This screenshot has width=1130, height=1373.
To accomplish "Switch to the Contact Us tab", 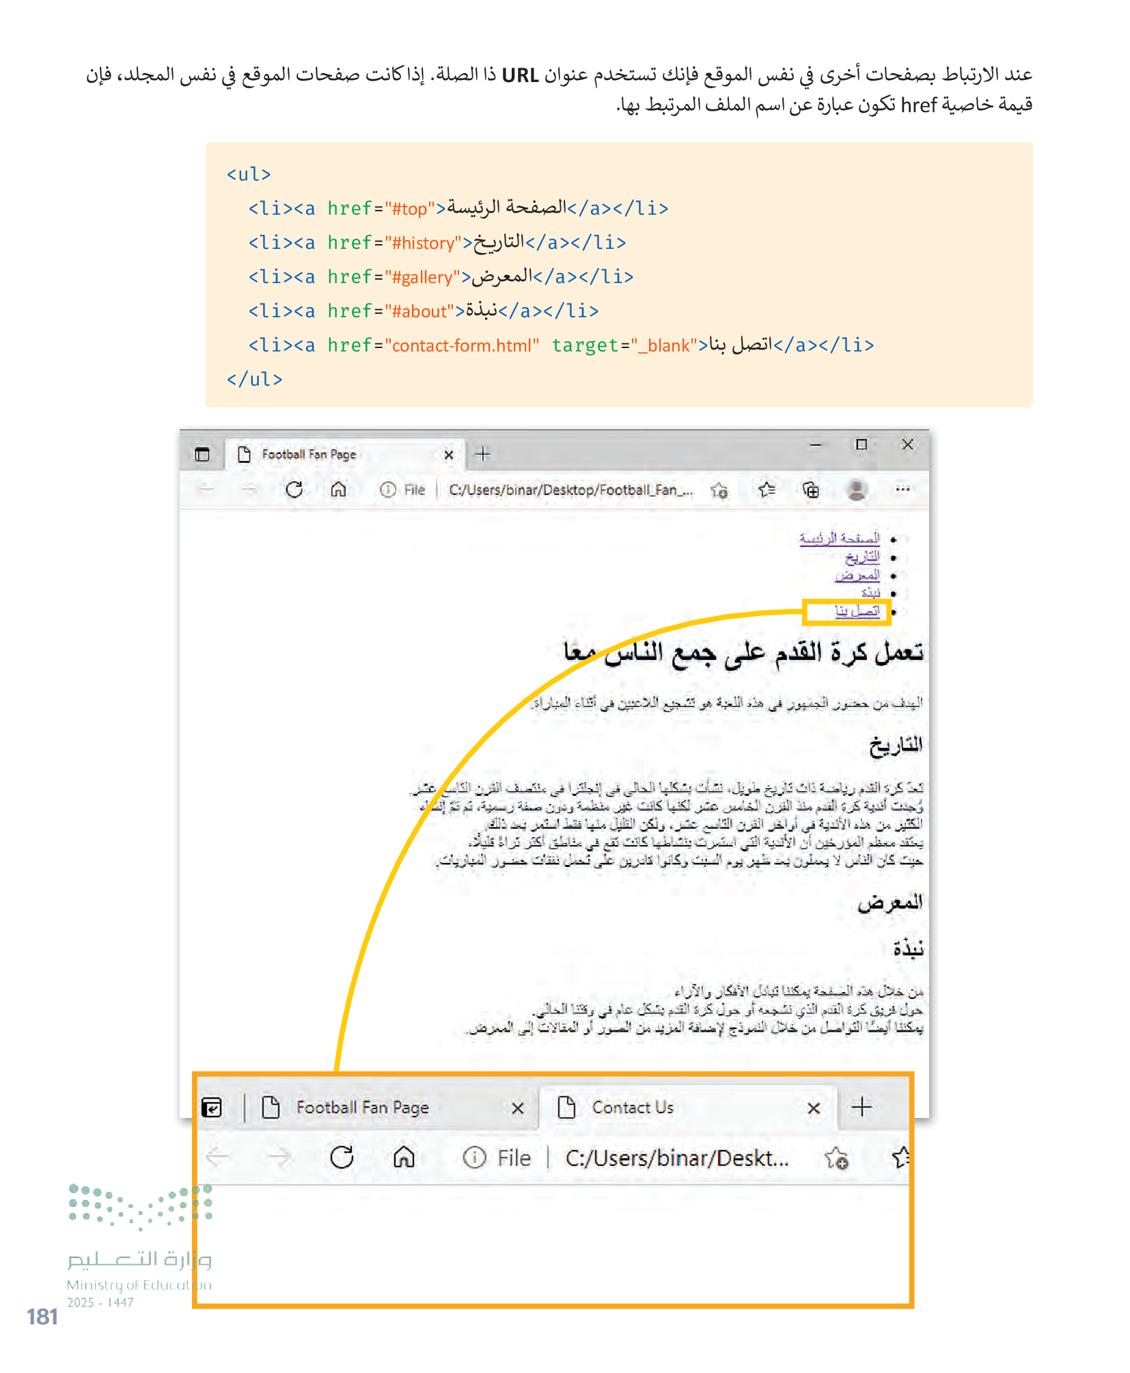I will [x=632, y=1107].
